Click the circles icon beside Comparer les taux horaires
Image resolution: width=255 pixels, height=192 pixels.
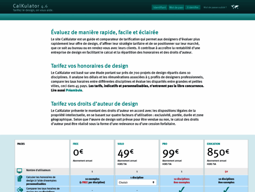tap(20, 190)
